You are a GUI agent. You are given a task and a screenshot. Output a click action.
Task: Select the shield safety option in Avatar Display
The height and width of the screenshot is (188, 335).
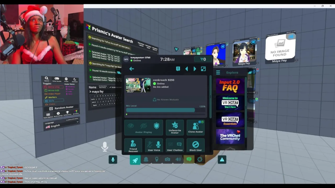click(157, 126)
